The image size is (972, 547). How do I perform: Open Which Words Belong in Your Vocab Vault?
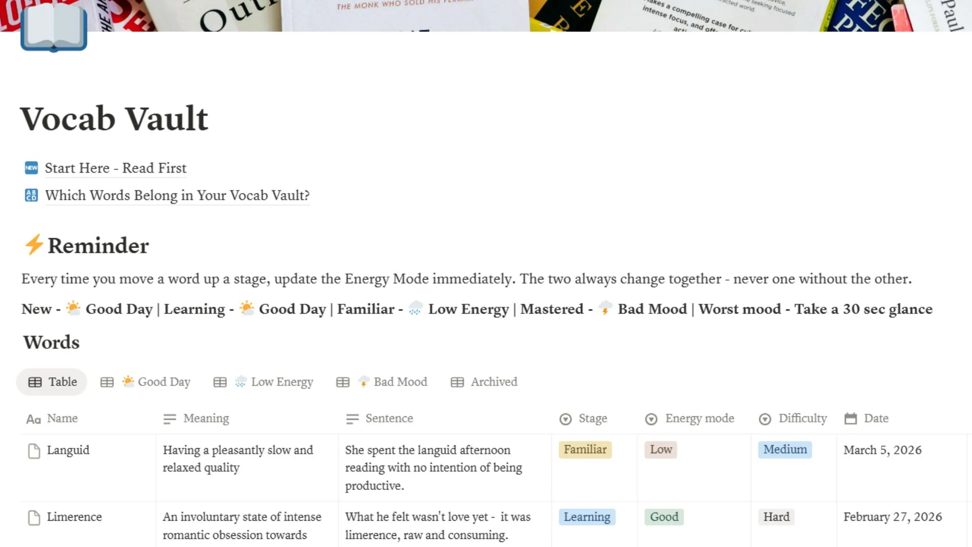(177, 196)
